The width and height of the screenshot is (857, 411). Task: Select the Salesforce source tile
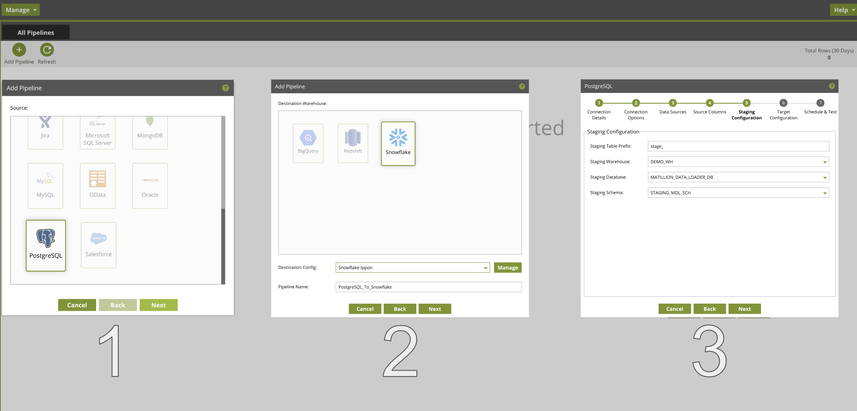98,245
